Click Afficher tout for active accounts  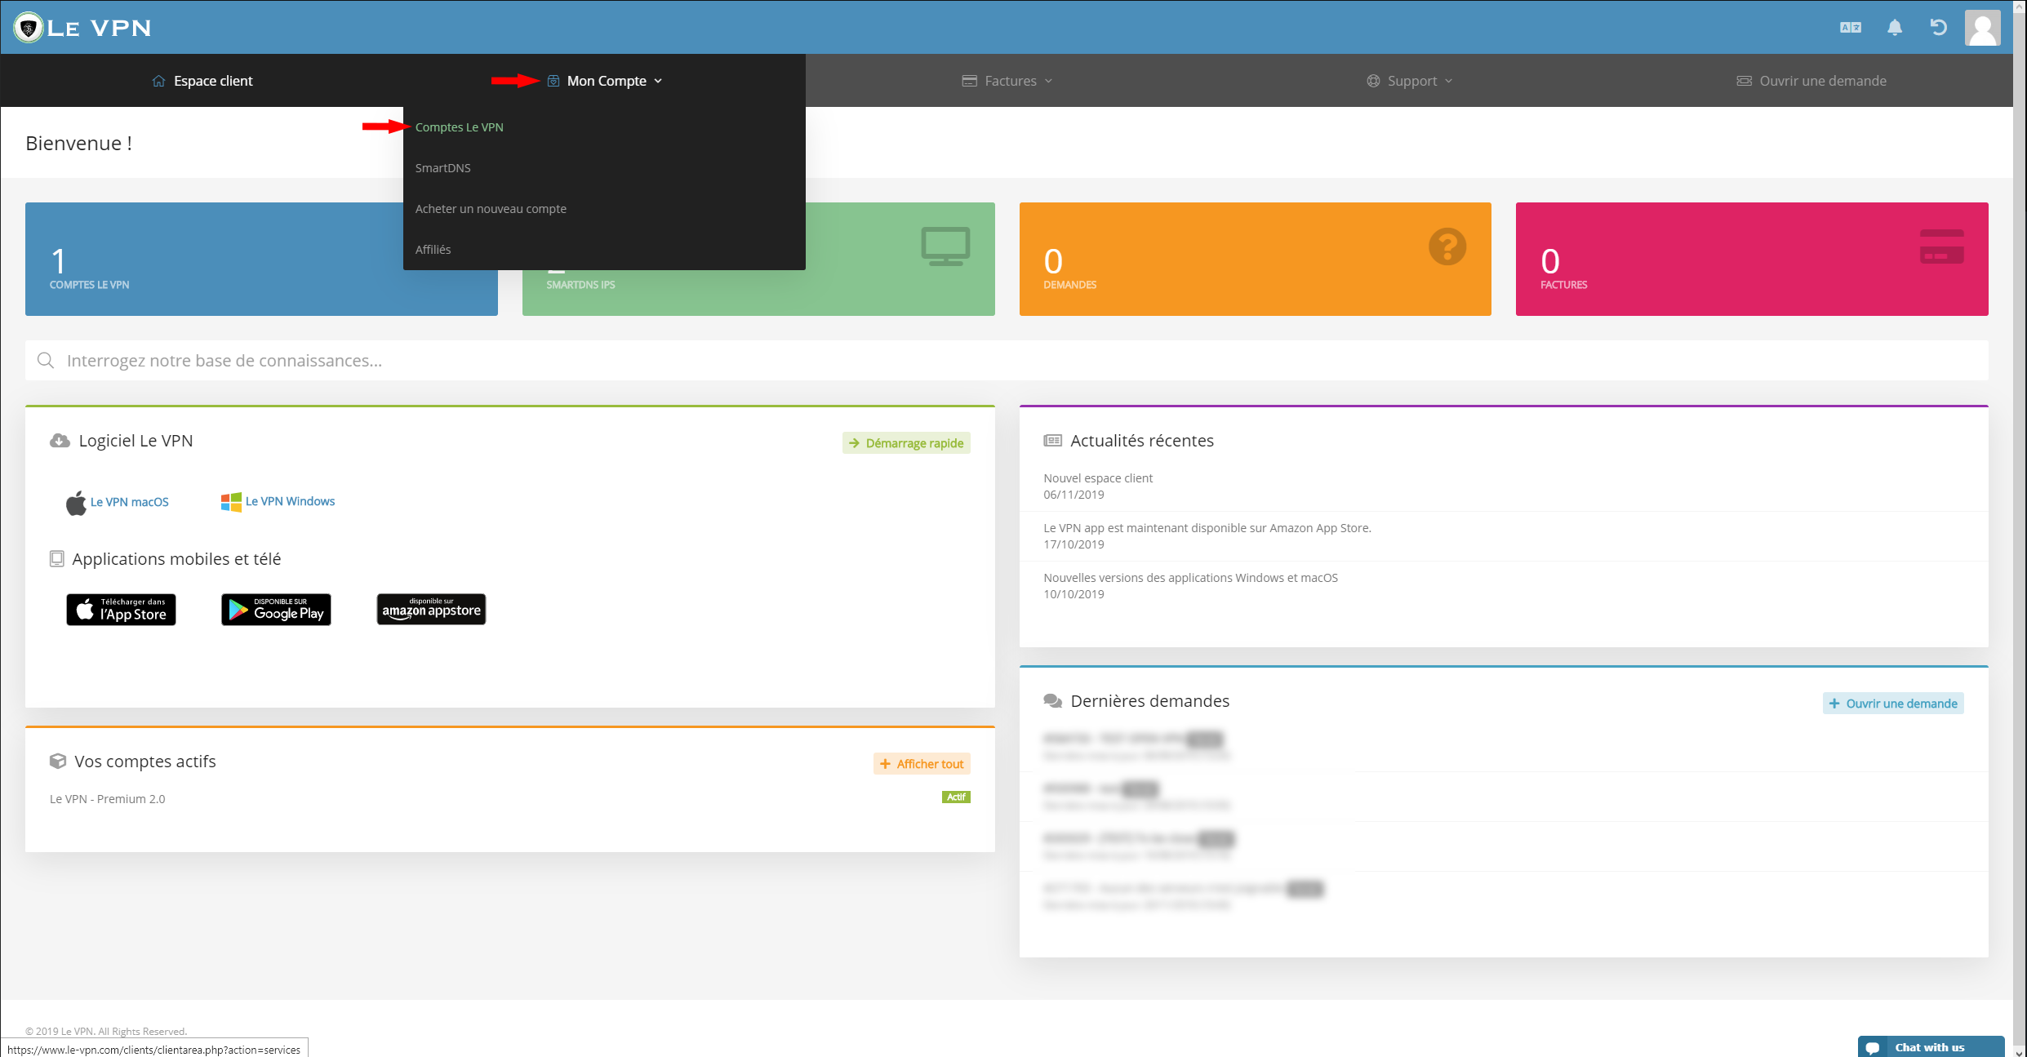(x=922, y=764)
